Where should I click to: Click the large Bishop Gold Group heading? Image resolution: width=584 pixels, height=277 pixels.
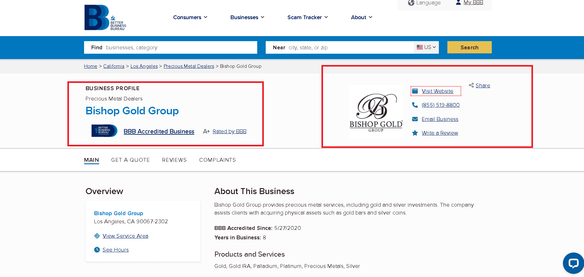[x=132, y=111]
